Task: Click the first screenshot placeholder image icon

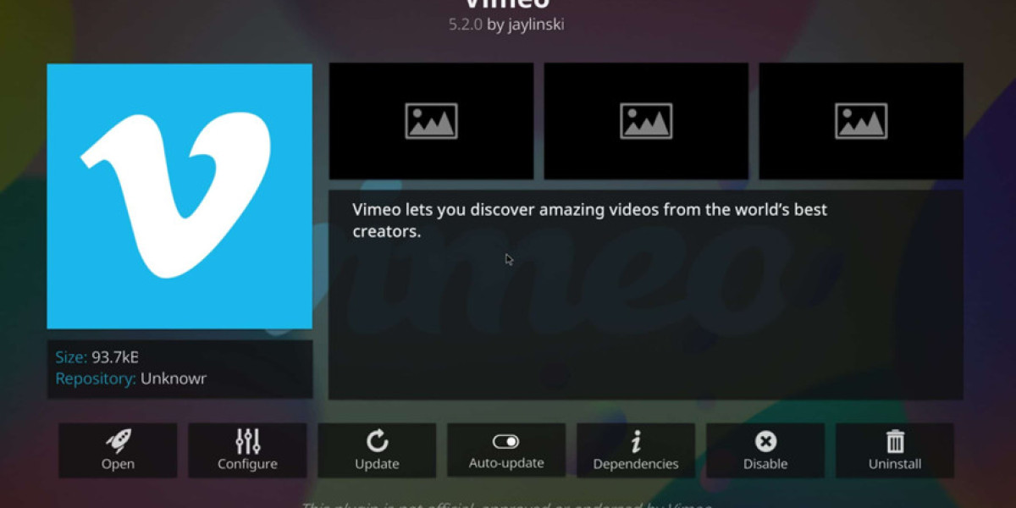Action: point(430,120)
